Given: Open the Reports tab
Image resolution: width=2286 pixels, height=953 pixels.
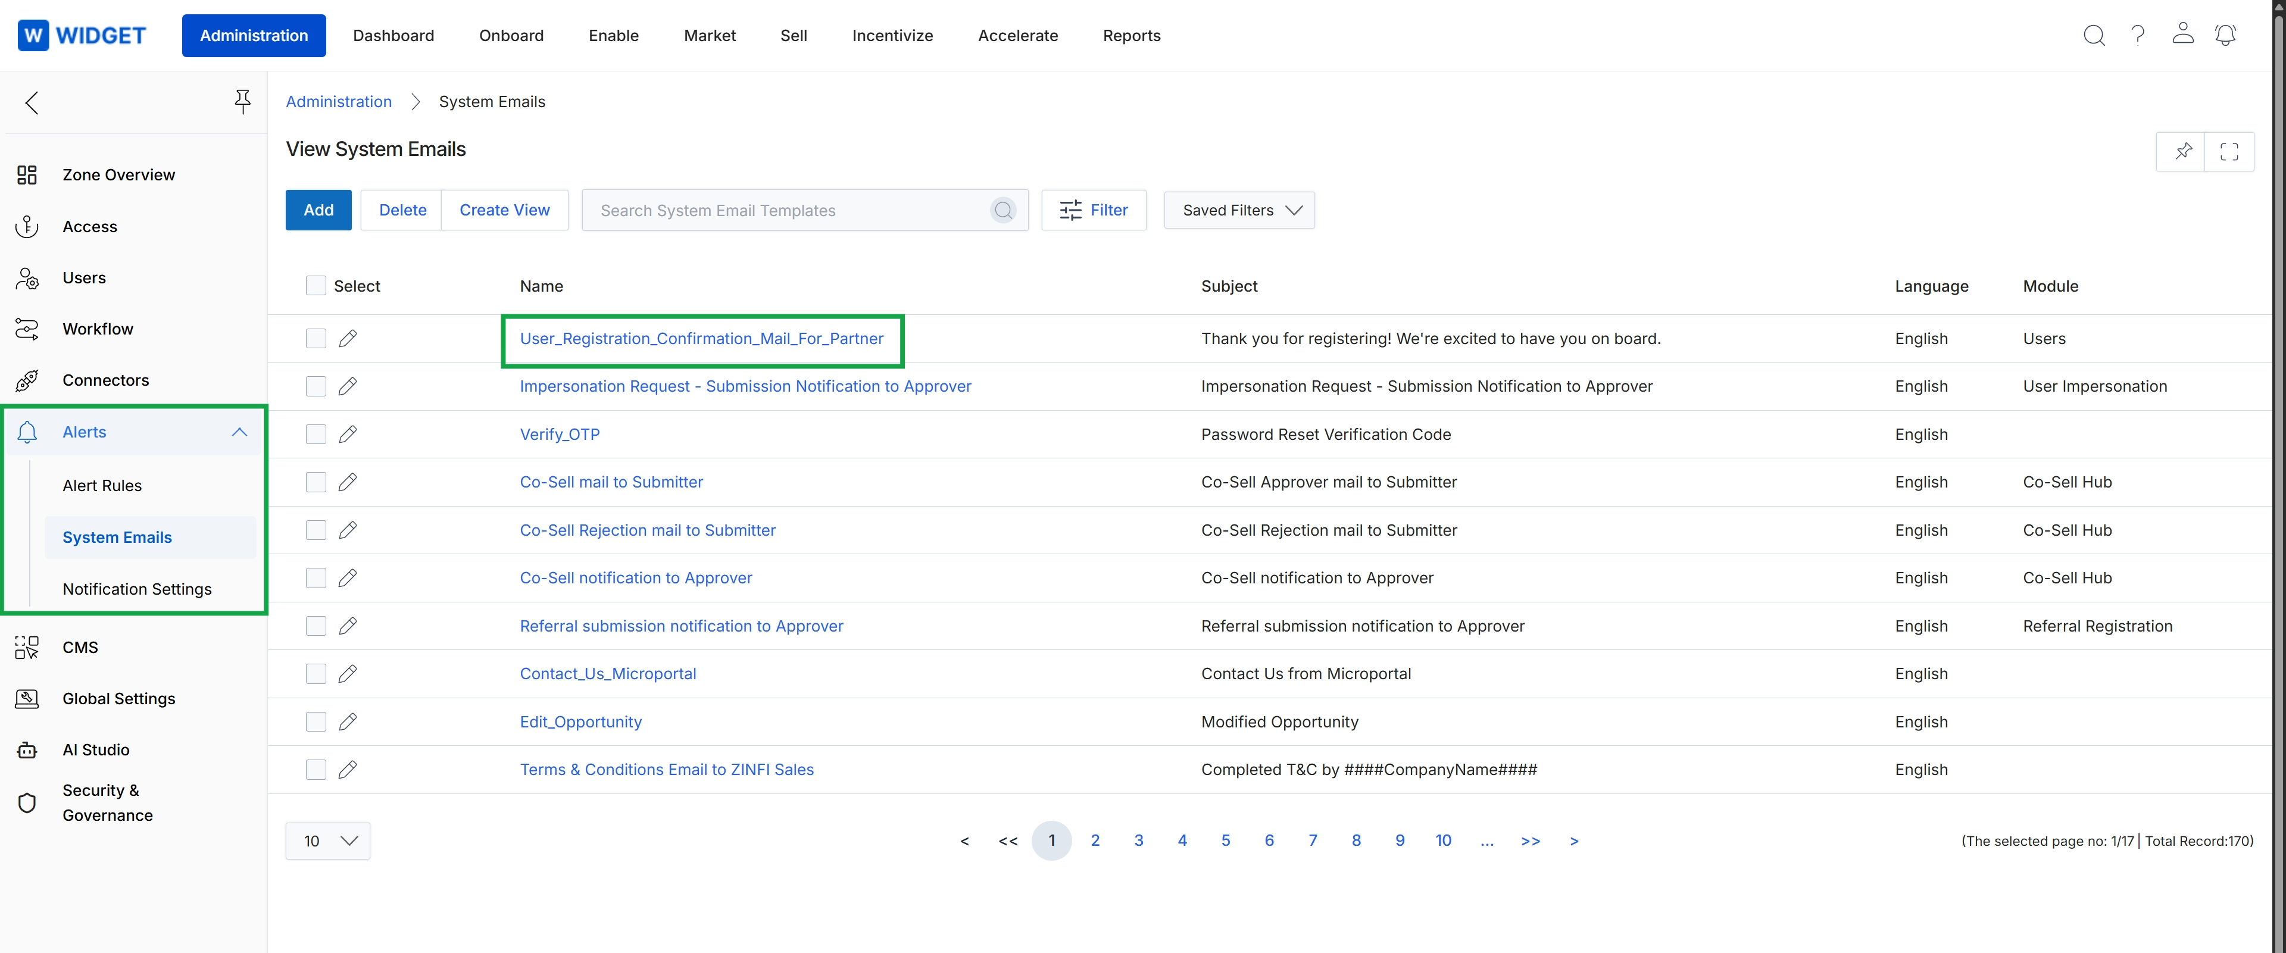Looking at the screenshot, I should click(x=1132, y=36).
